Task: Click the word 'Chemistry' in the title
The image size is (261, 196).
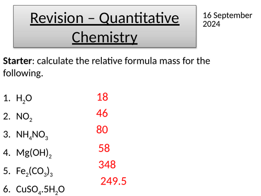Action: (105, 37)
